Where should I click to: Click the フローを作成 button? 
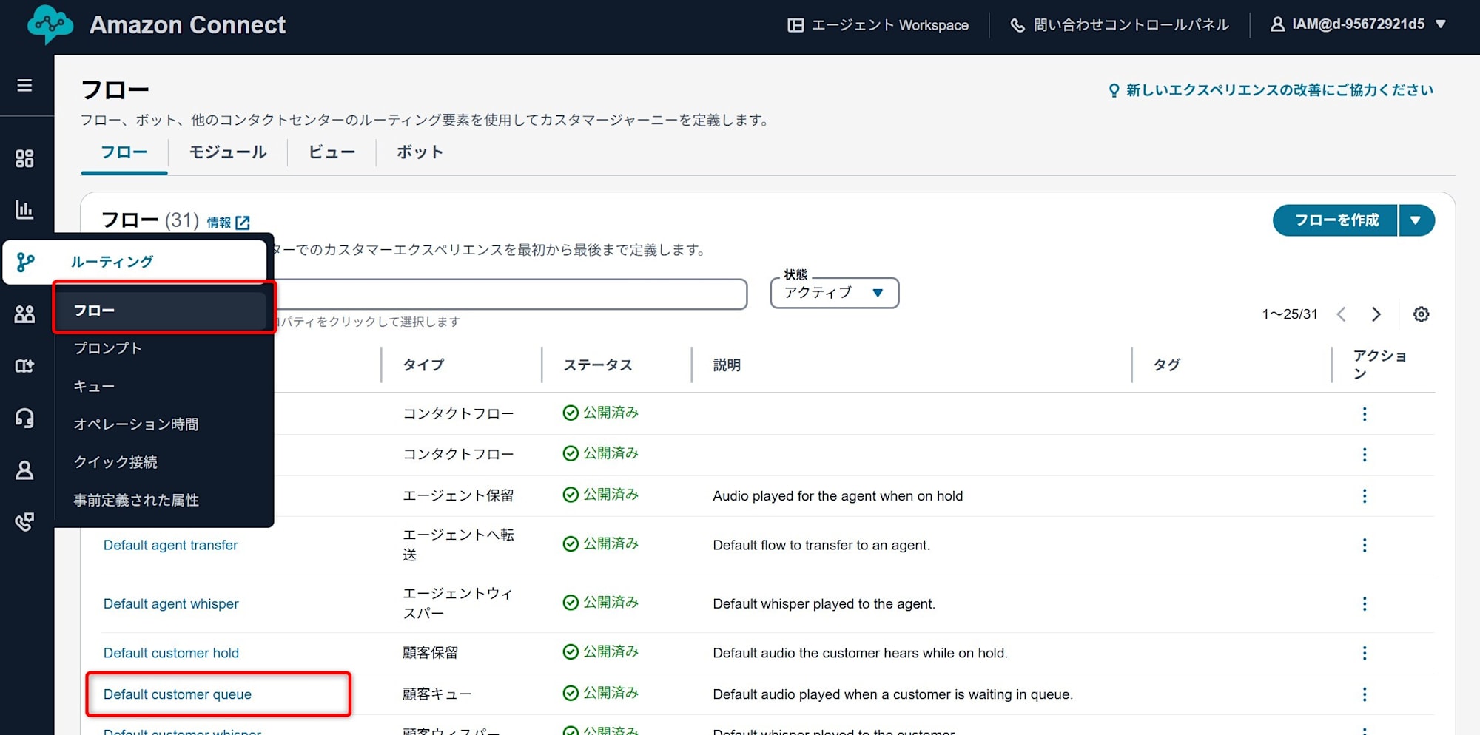(x=1336, y=220)
